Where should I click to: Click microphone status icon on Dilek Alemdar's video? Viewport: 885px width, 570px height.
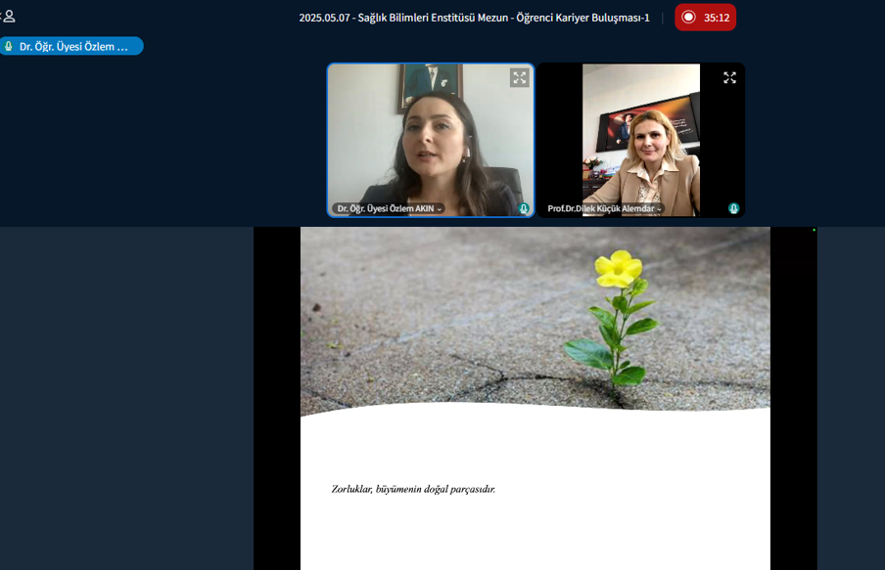pos(733,208)
